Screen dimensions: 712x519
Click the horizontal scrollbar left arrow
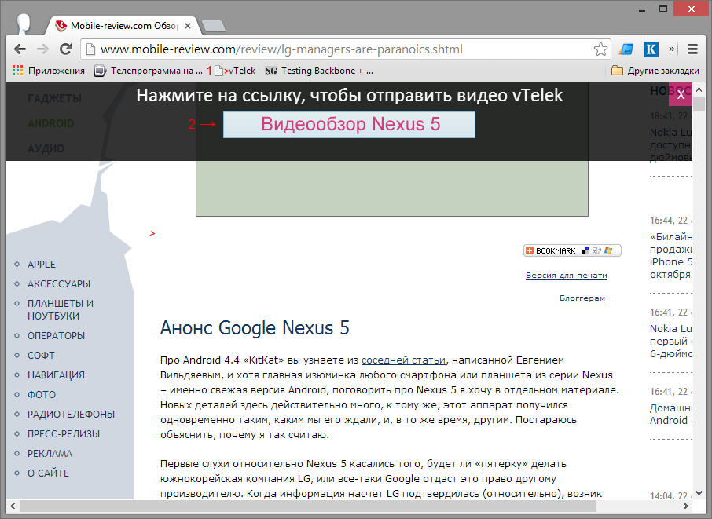click(13, 506)
